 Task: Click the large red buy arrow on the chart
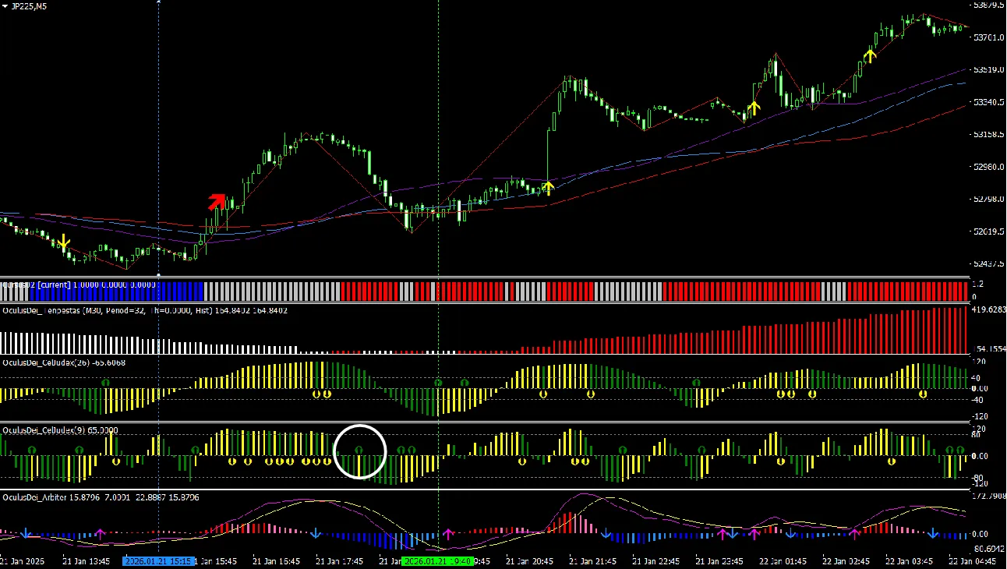pyautogui.click(x=217, y=201)
